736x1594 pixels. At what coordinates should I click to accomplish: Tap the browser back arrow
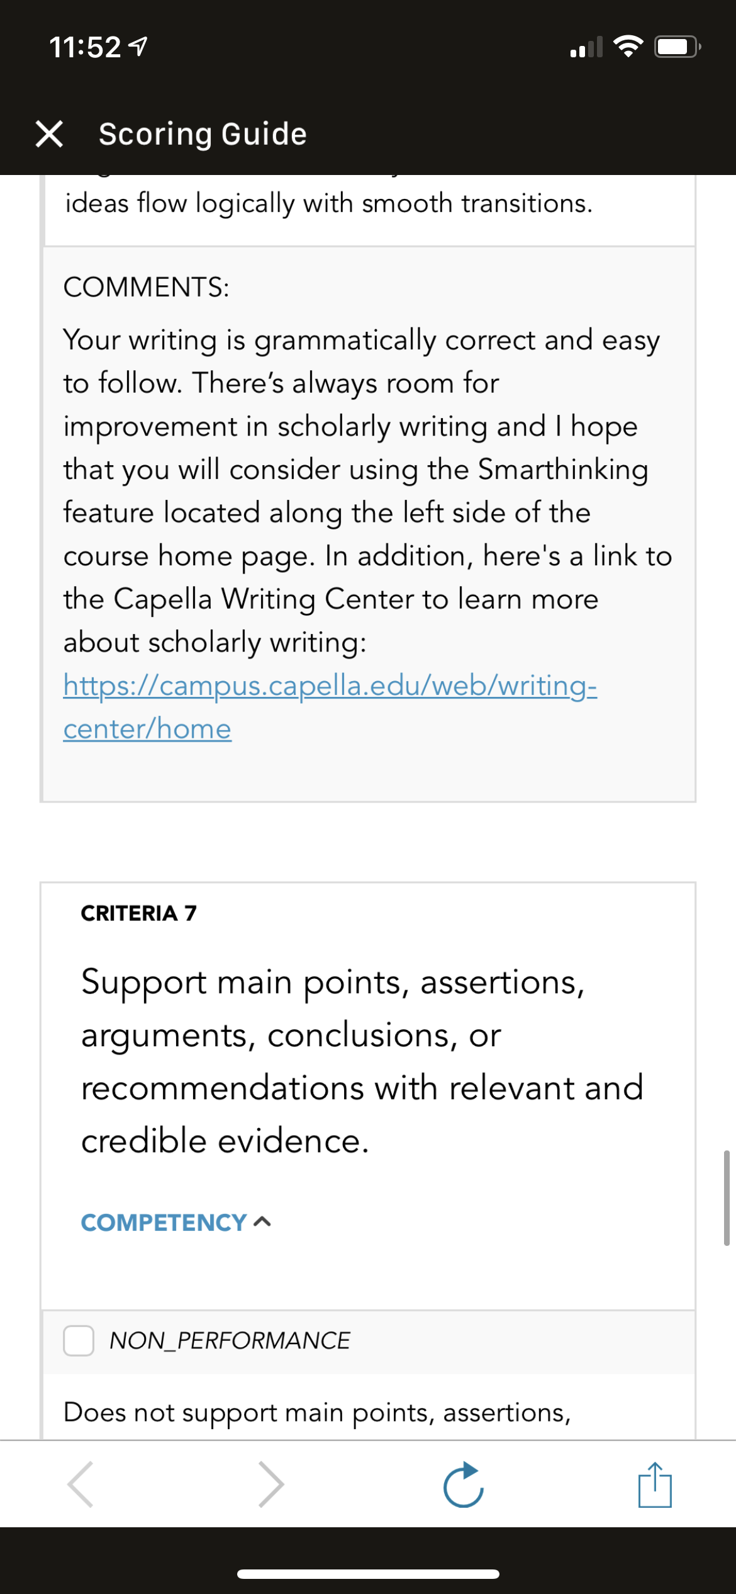[x=81, y=1484]
